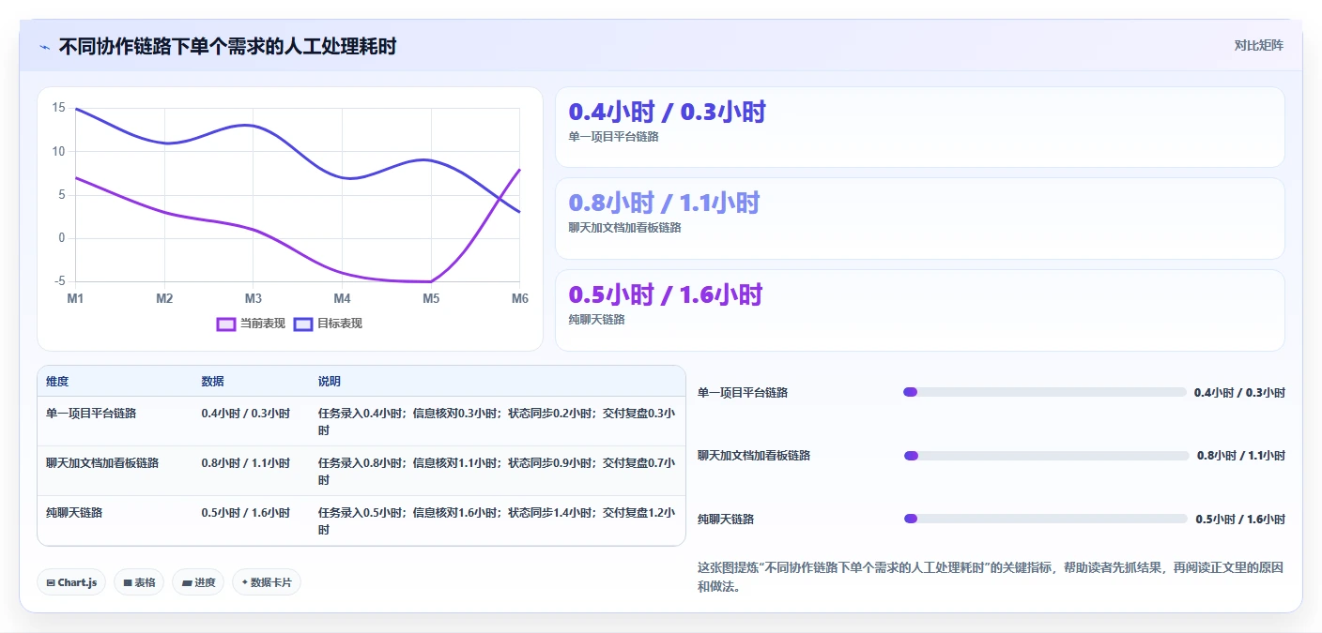This screenshot has height=633, width=1322.
Task: Click the 15 y-axis tick label
Action: point(59,108)
